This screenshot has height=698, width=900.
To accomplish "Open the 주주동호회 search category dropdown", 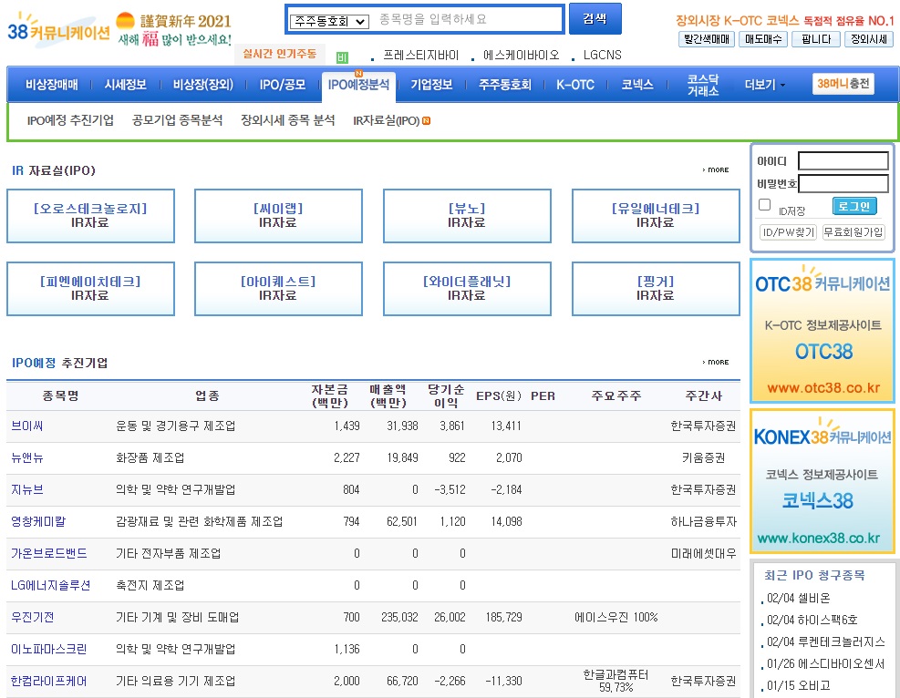I will 329,21.
